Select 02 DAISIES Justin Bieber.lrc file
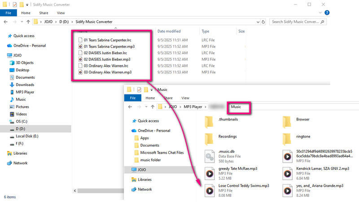Viewport: 359px width, 202px height. pyautogui.click(x=105, y=53)
